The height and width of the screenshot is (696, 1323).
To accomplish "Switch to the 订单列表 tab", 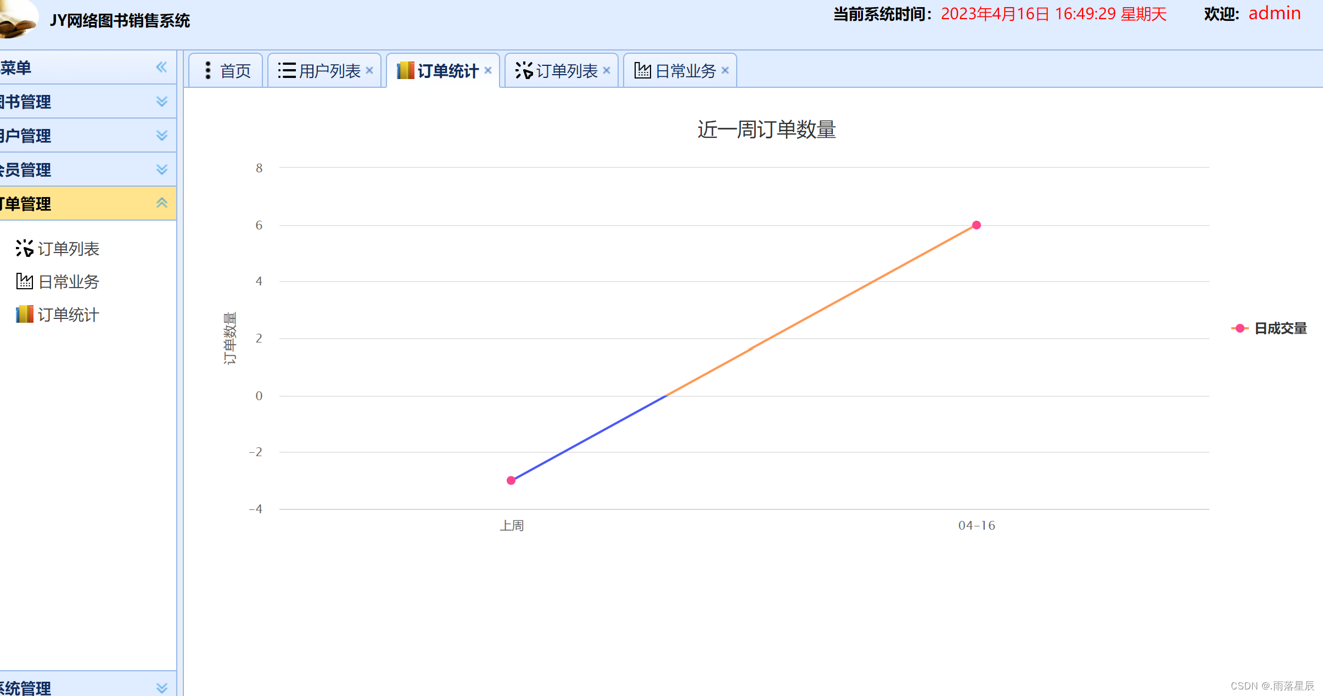I will point(562,70).
